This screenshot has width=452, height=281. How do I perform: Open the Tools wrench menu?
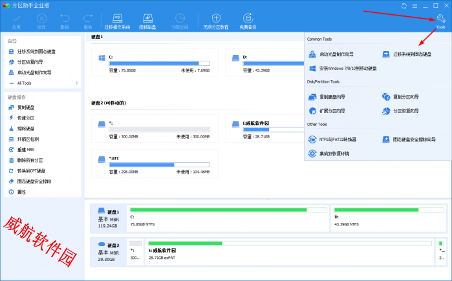[440, 21]
